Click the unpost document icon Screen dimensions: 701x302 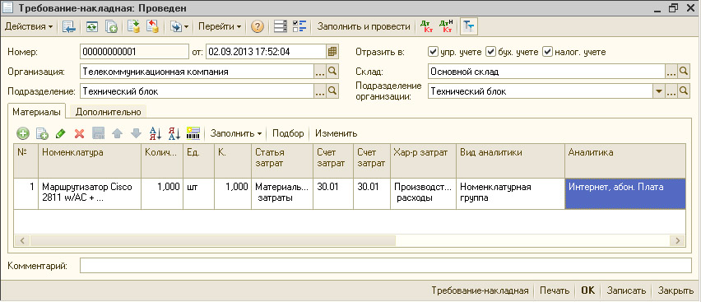pos(153,27)
